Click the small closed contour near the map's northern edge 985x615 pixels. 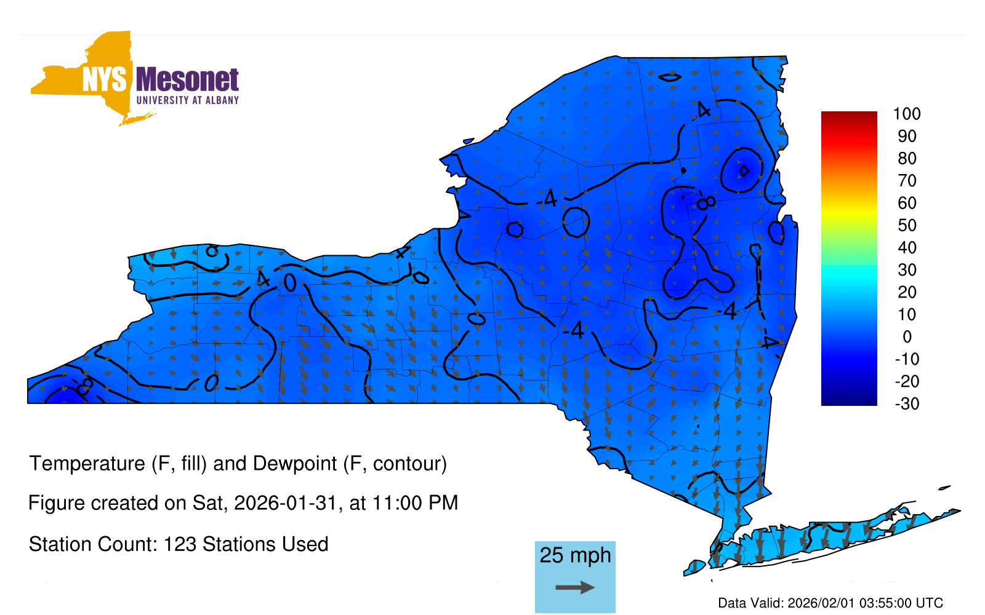[x=670, y=77]
